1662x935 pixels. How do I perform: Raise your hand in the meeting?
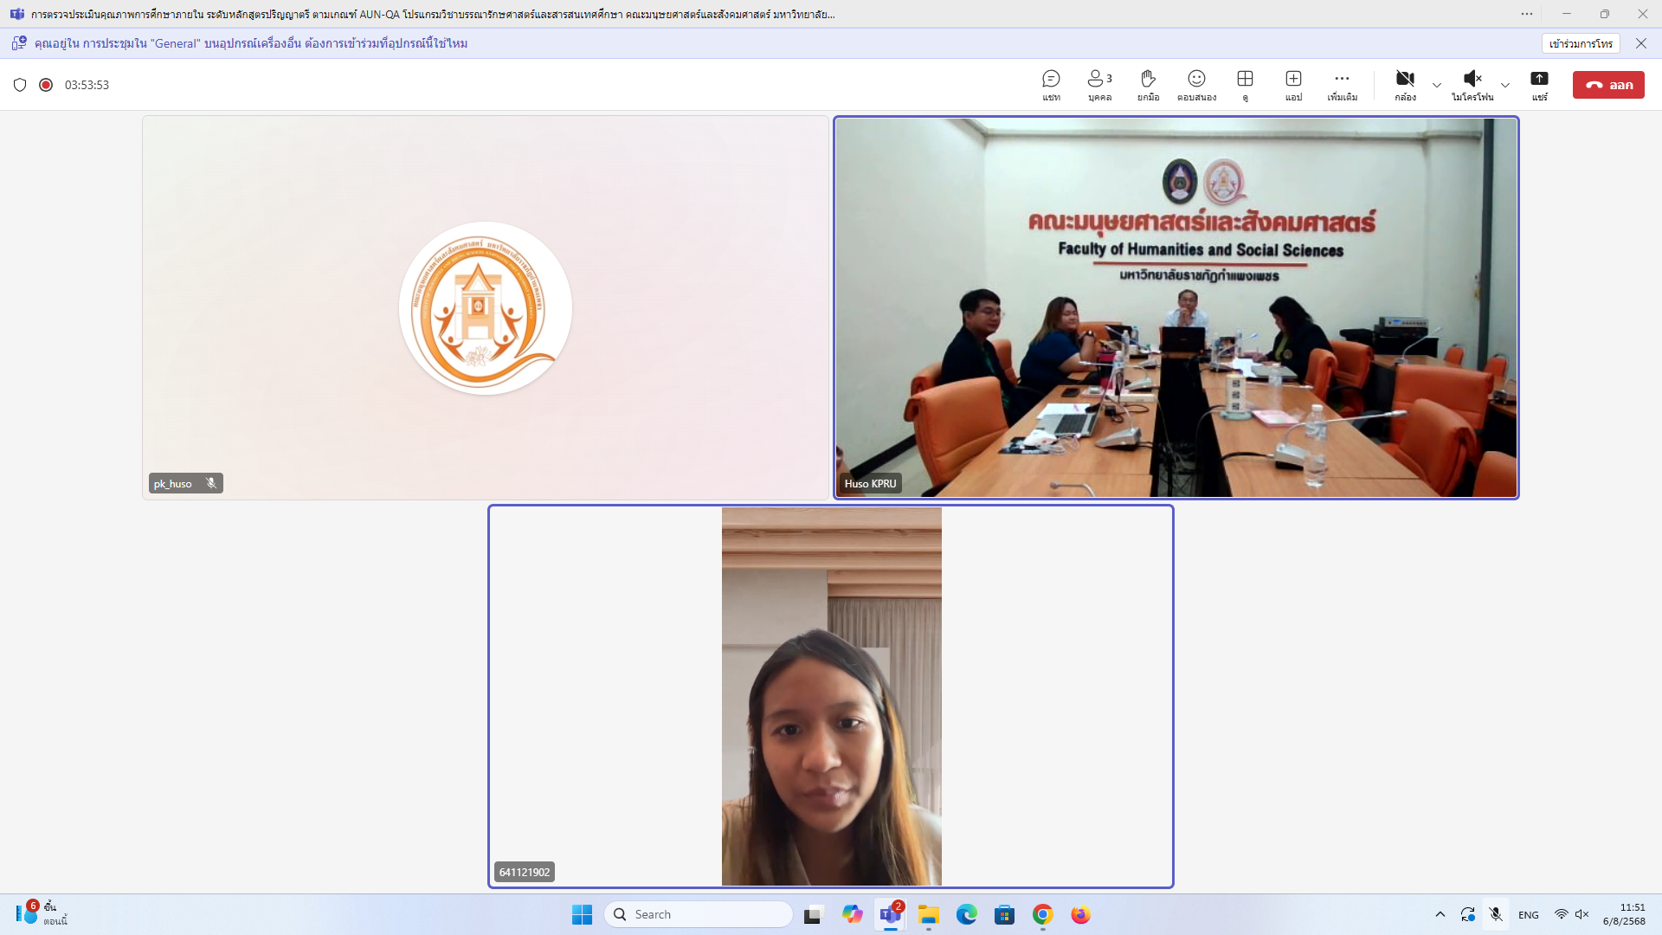coord(1148,85)
